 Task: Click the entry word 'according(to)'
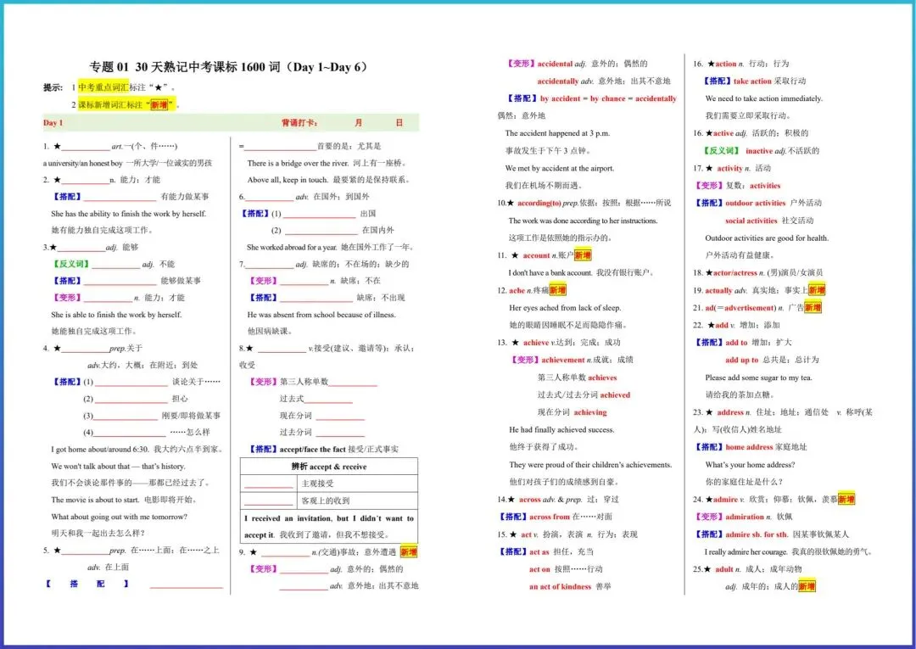click(539, 204)
